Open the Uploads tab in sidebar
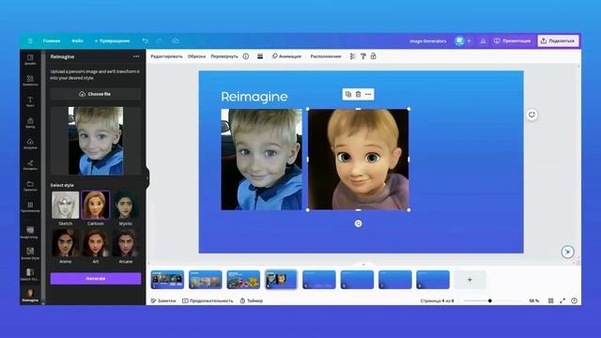This screenshot has width=601, height=338. 30,144
